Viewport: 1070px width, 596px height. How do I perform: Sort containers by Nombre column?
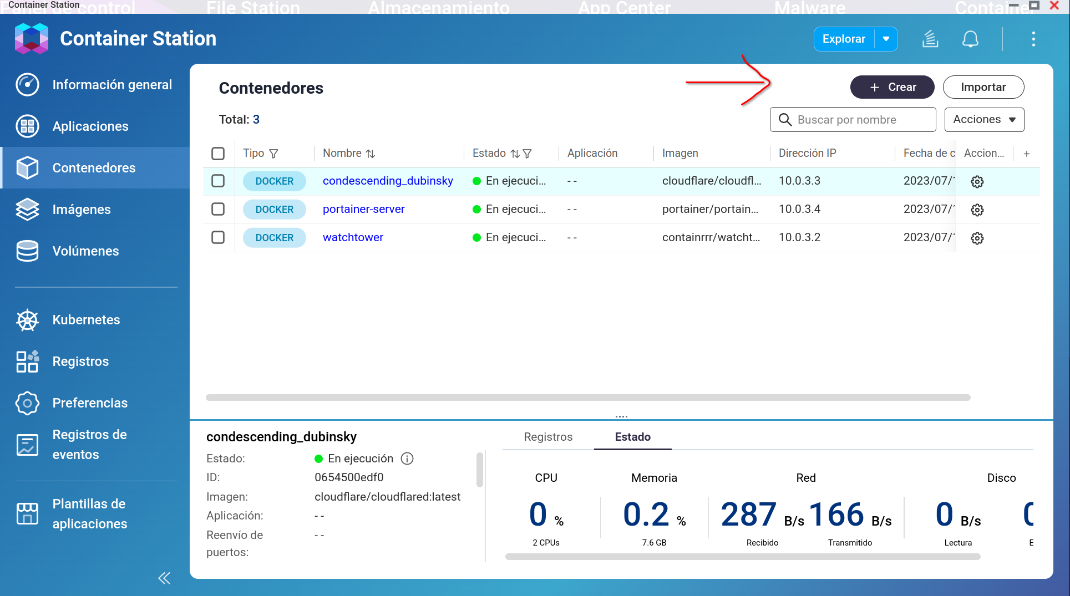tap(371, 154)
